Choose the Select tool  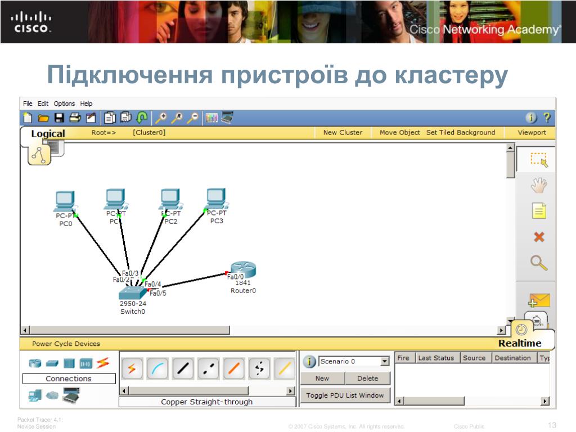(539, 160)
